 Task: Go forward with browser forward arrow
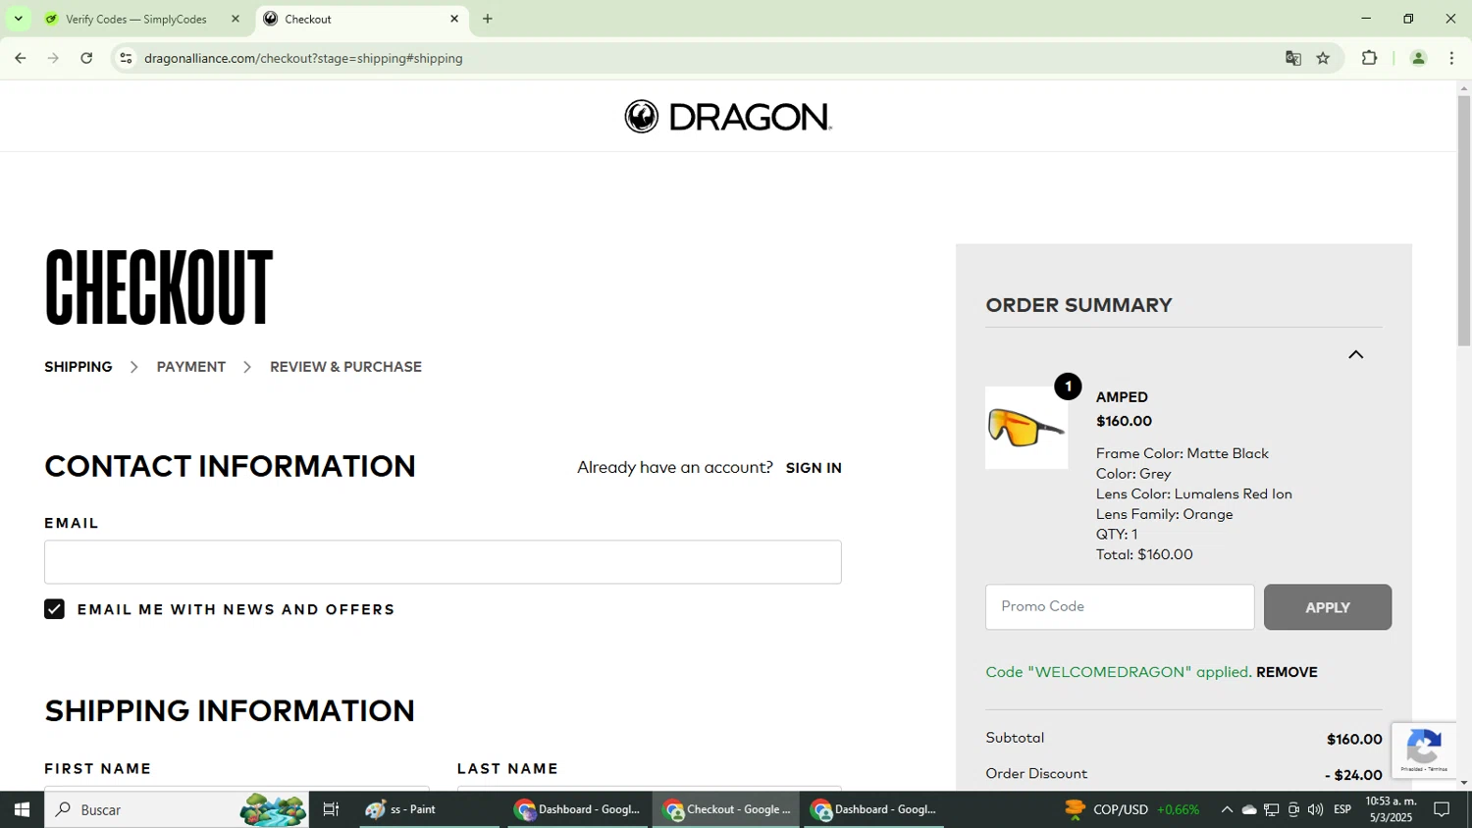coord(53,58)
